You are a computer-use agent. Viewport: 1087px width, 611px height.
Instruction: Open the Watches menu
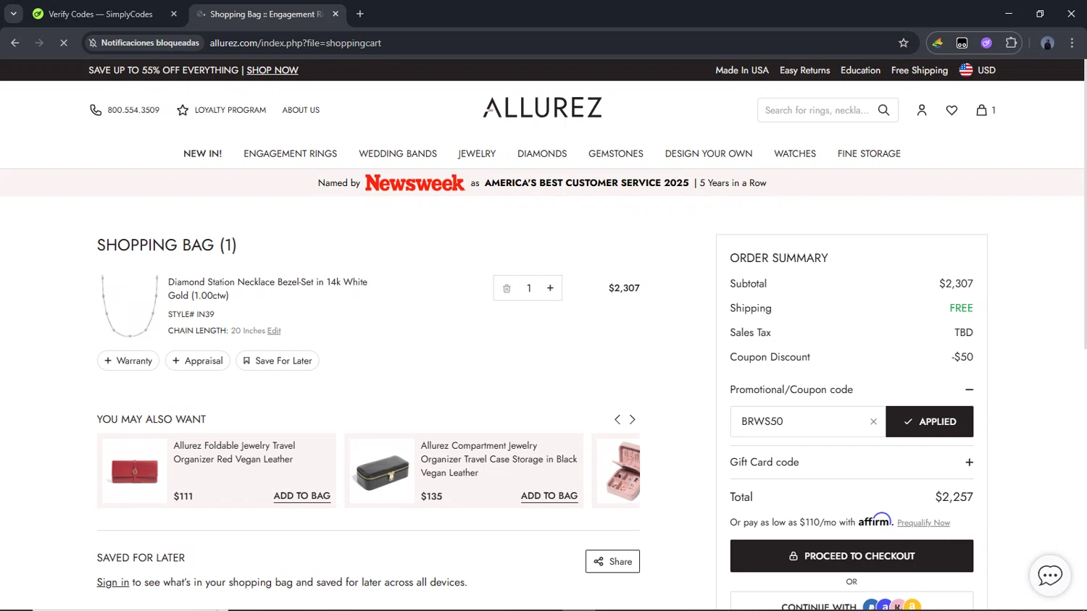[x=795, y=153]
